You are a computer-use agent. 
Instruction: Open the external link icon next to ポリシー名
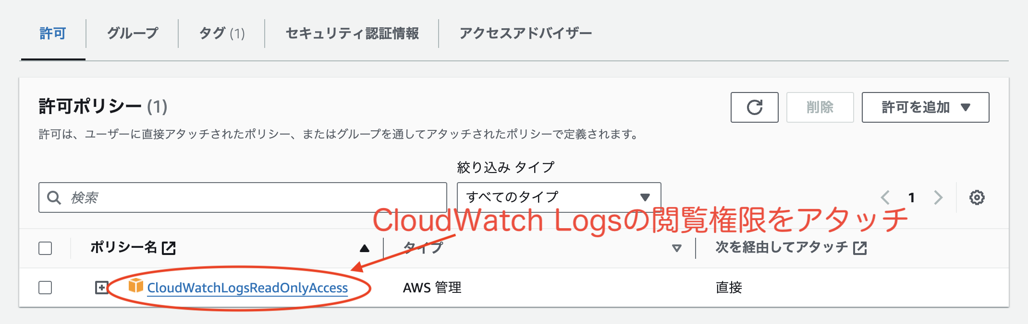click(168, 248)
